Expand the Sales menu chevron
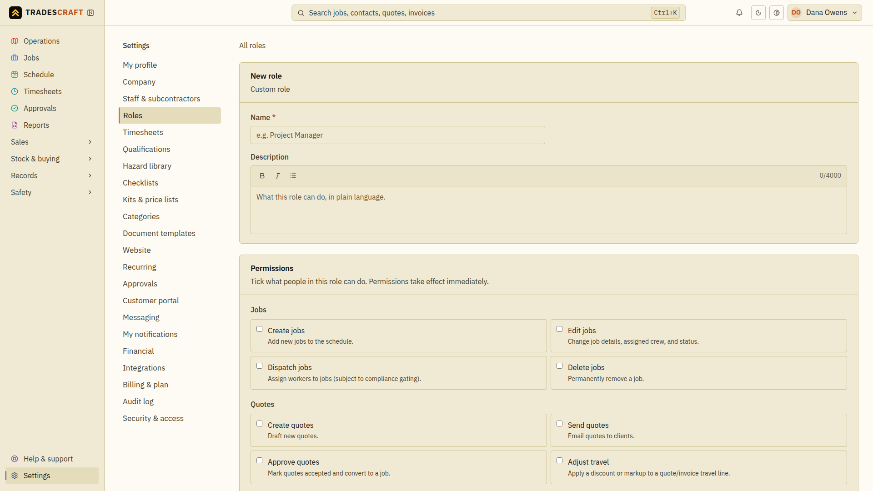 (90, 142)
